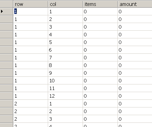This screenshot has height=127, width=152.
Task: Select first row cell with value 2
Action: 30,104
